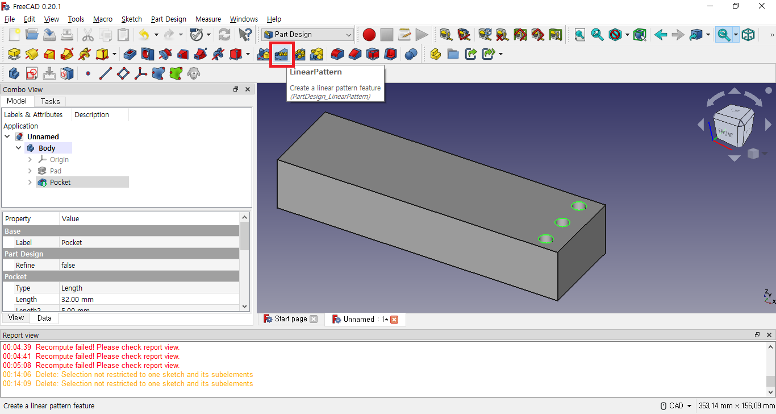
Task: Select the Pocket item in tree
Action: coord(60,183)
